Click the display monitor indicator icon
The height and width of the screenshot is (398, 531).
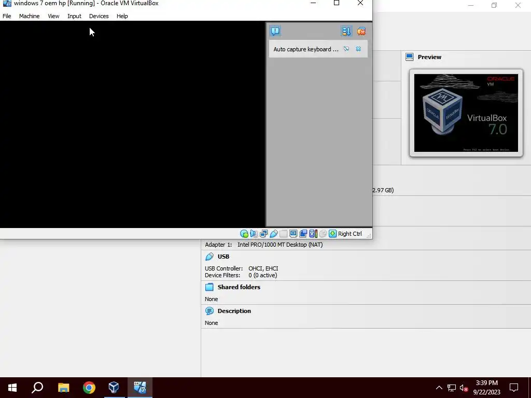[294, 234]
